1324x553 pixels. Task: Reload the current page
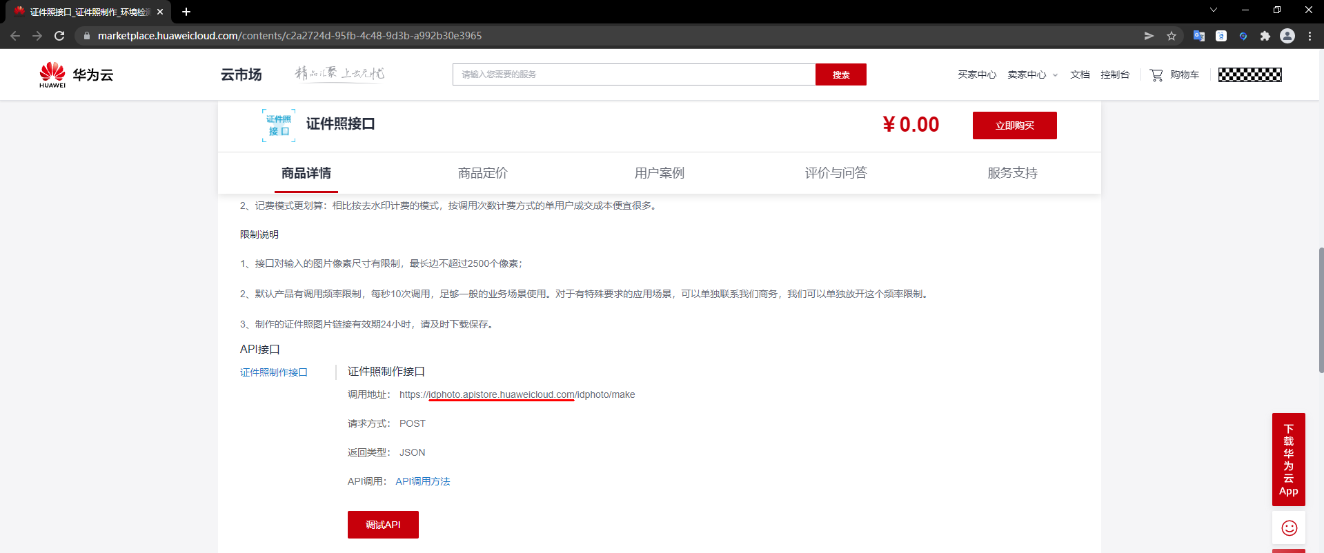coord(59,36)
